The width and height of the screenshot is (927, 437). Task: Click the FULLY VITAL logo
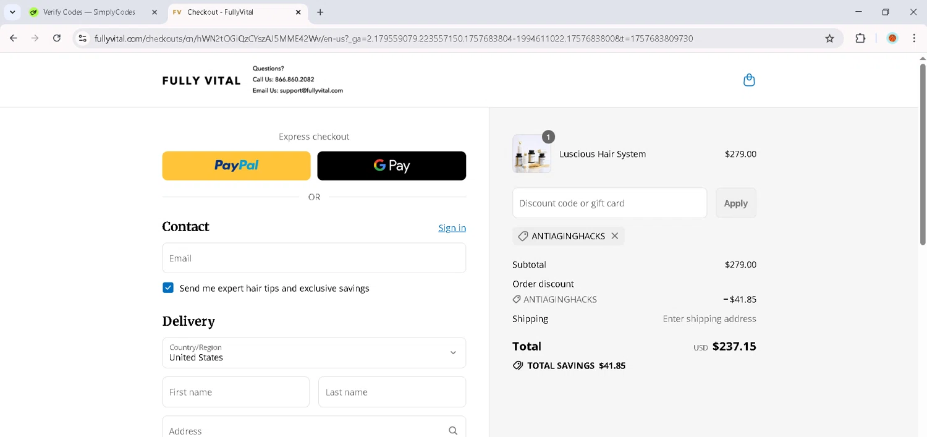click(201, 80)
